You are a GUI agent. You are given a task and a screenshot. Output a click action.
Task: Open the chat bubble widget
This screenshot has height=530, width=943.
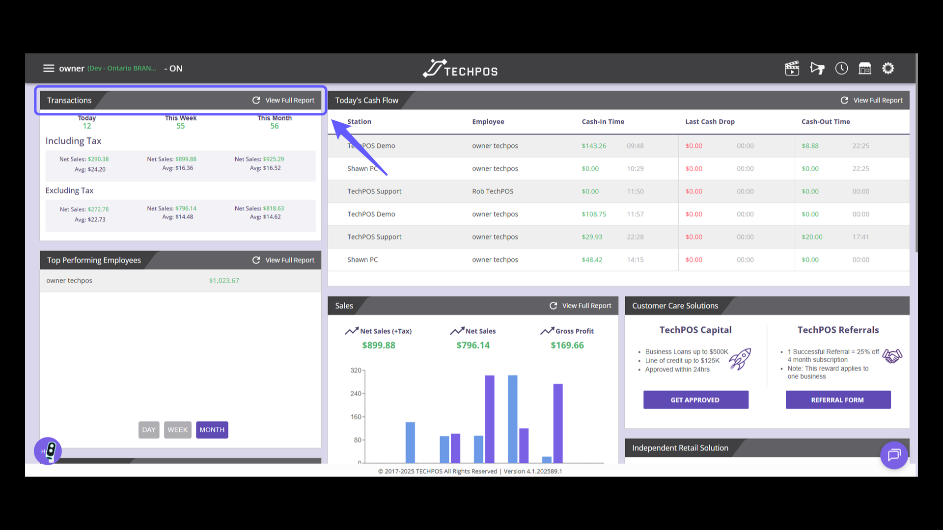pos(894,455)
